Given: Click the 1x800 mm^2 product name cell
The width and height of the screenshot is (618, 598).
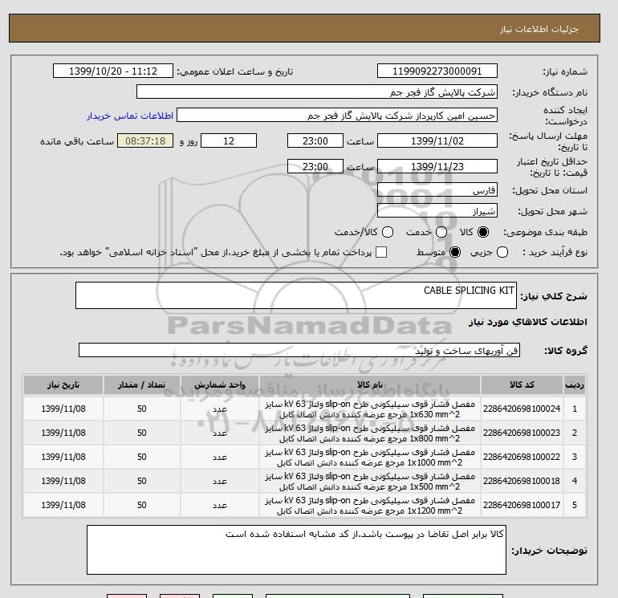Looking at the screenshot, I should pos(370,433).
